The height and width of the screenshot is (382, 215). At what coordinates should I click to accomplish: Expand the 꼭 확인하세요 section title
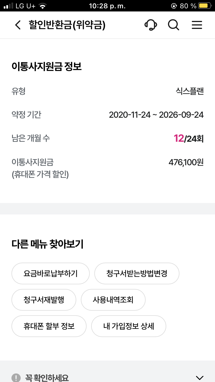[x=47, y=378]
